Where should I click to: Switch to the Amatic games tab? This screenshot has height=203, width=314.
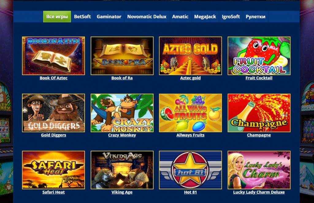point(180,17)
